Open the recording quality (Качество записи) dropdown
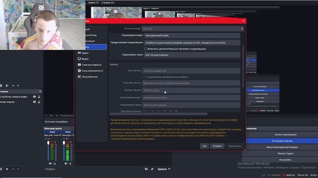Viewport: 318px width, 178px height. [x=191, y=83]
